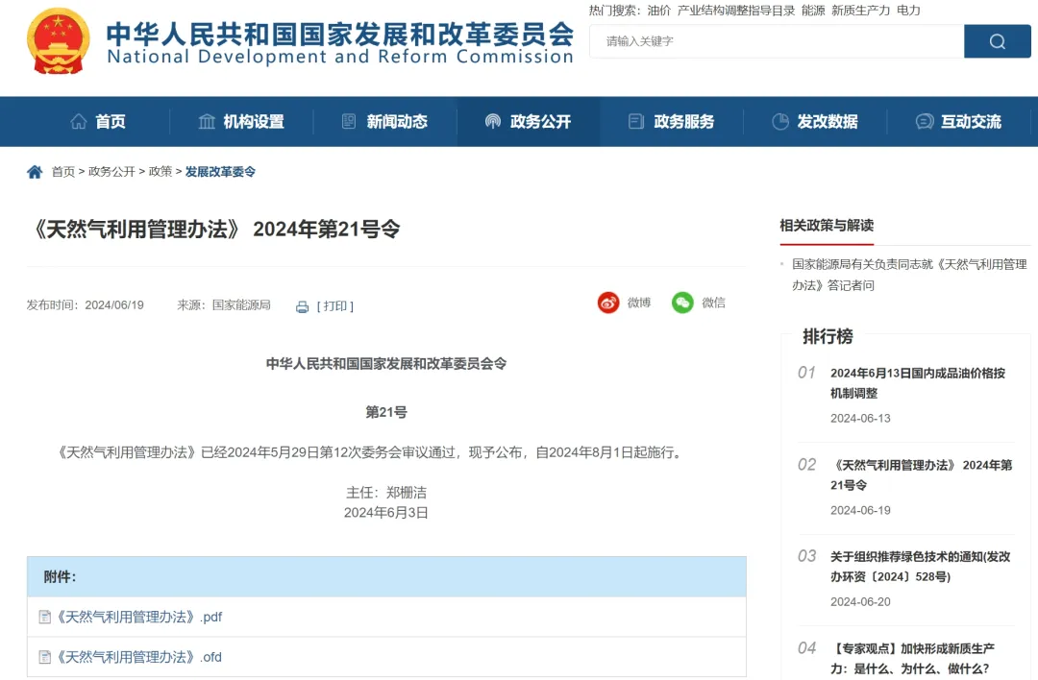Click hot search term 新质生产力
The height and width of the screenshot is (680, 1038).
860,11
